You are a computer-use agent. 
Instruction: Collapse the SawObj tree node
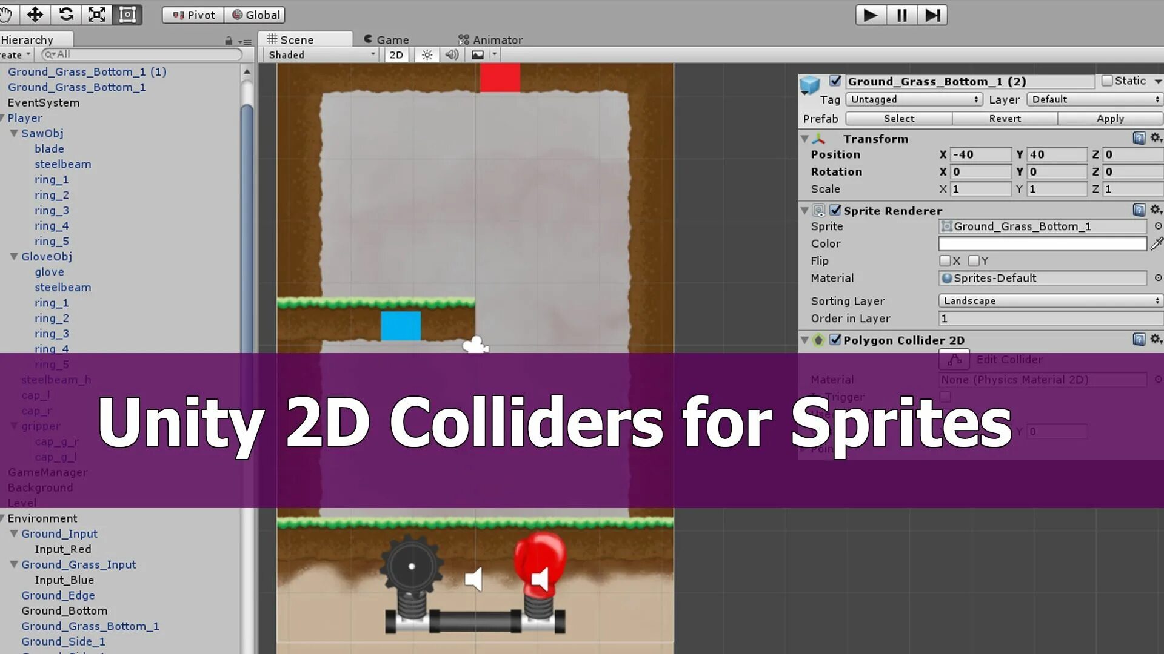pos(14,133)
